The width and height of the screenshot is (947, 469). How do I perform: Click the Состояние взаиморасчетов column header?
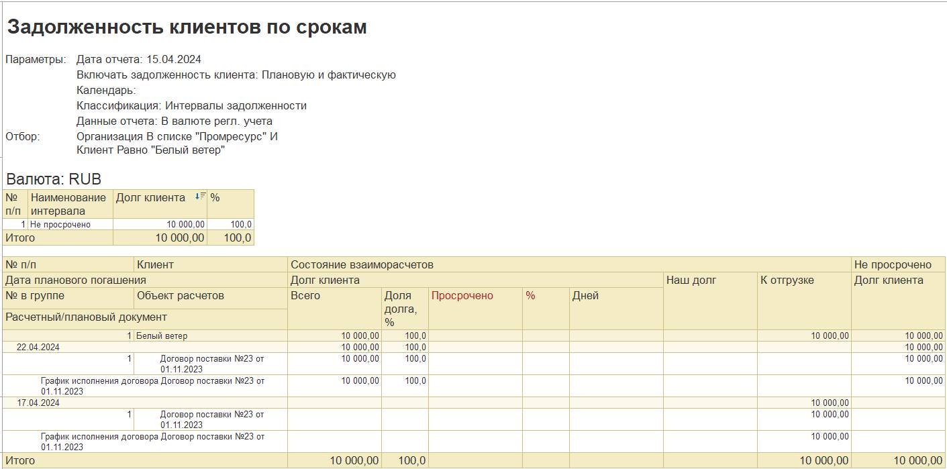[x=569, y=264]
